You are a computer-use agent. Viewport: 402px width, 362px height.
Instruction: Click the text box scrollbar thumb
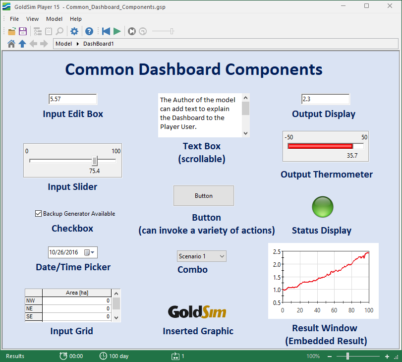point(245,108)
